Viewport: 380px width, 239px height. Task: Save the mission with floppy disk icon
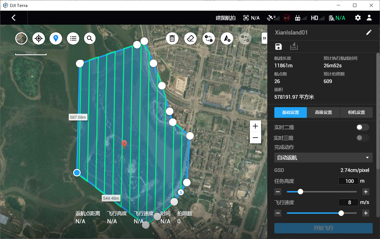[x=278, y=47]
